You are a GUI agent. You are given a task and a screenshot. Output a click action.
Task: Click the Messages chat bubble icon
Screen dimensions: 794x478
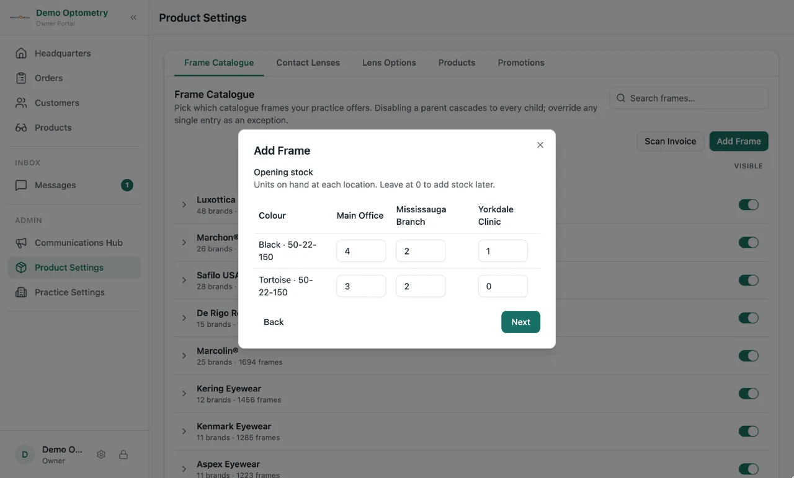21,185
